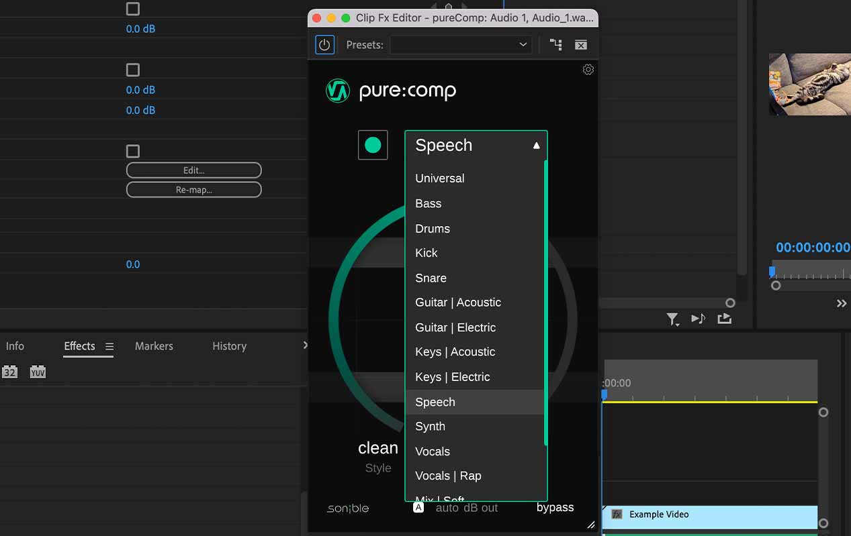Click the 0.0 value below the Re-map... button
The height and width of the screenshot is (536, 851).
click(133, 264)
